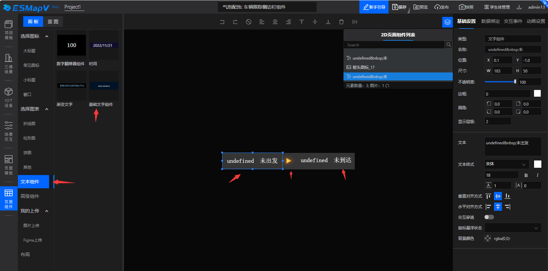Open the 三维场景 sidebar section
Screen dimensions: 548x271
pos(9,64)
